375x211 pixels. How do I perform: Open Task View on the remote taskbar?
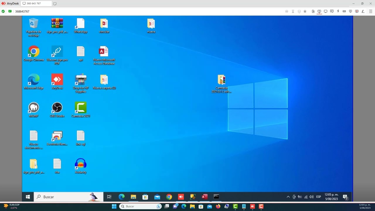[x=109, y=197]
